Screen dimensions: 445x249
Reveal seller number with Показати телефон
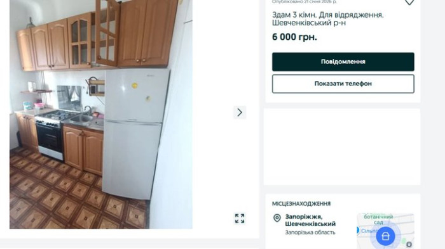(x=343, y=84)
